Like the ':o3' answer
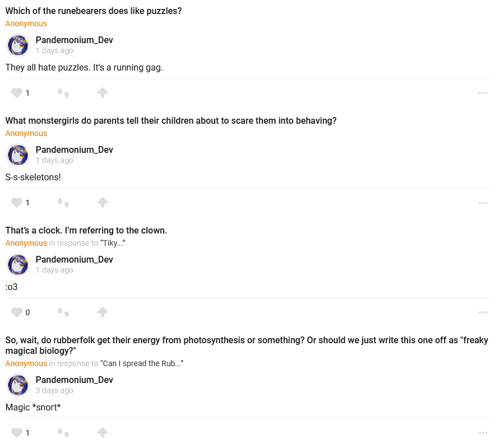The width and height of the screenshot is (499, 444). 17,312
